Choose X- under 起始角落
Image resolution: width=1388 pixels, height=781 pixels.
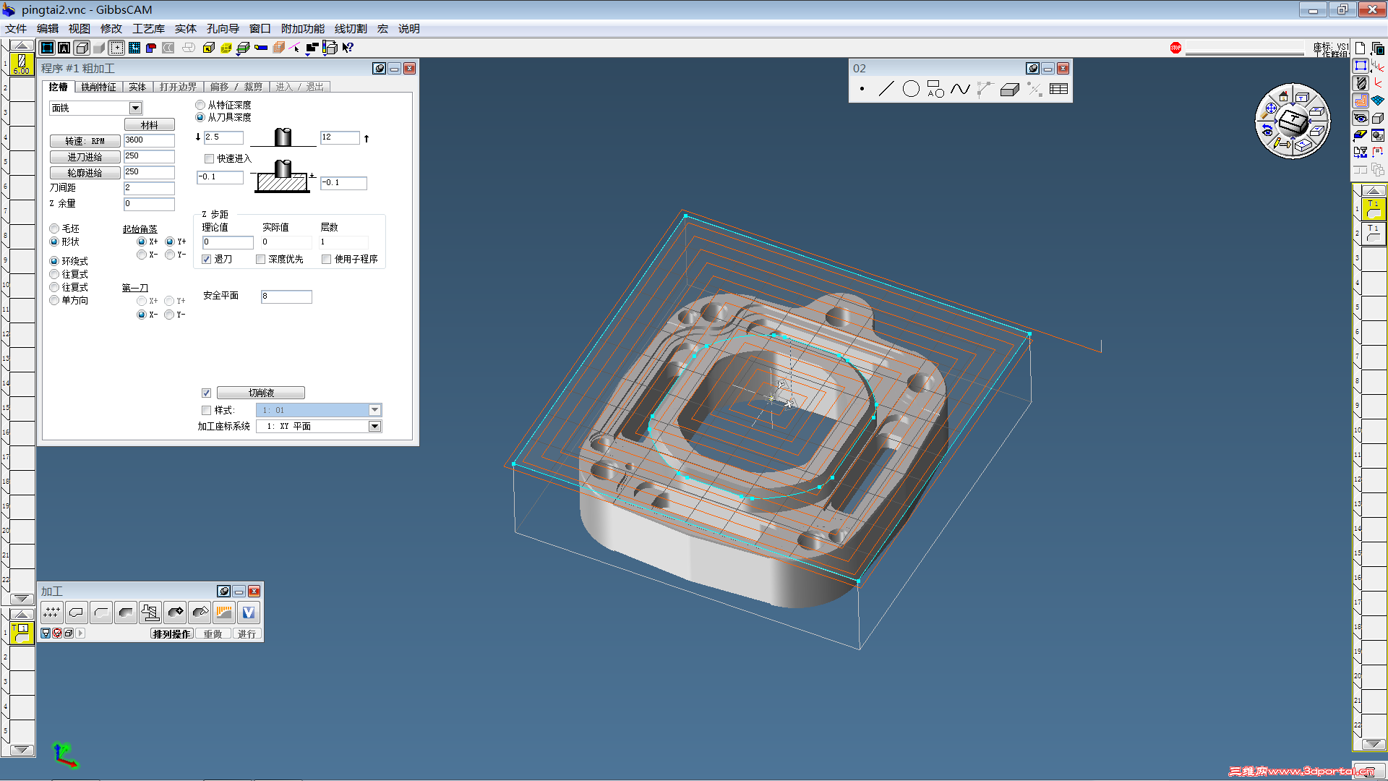point(142,255)
